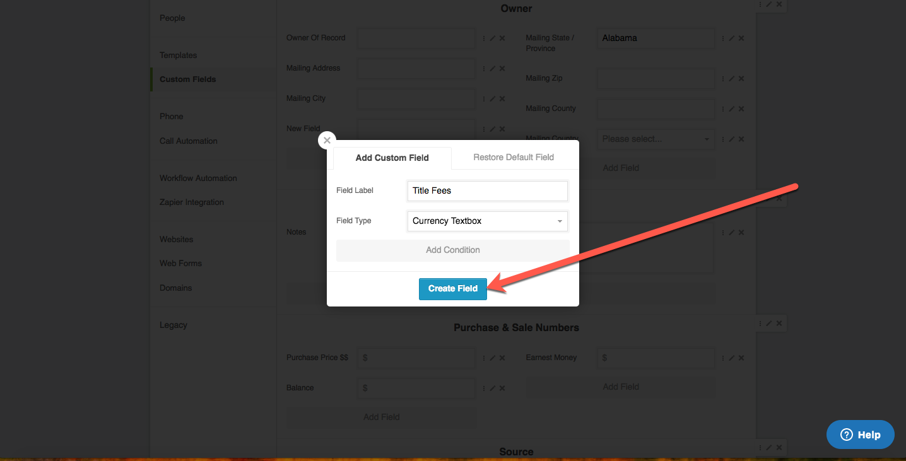Delete the Purchase Price $$ field
The width and height of the screenshot is (906, 461).
click(x=502, y=358)
